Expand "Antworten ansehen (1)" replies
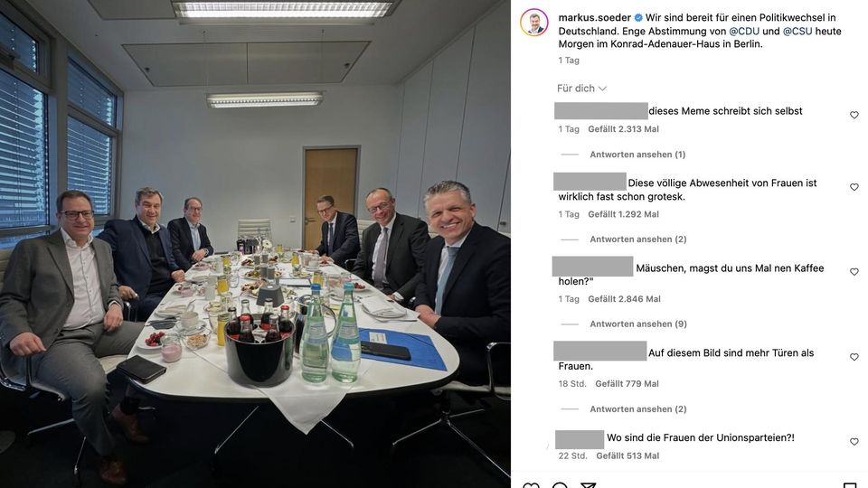The width and height of the screenshot is (868, 488). [x=637, y=155]
